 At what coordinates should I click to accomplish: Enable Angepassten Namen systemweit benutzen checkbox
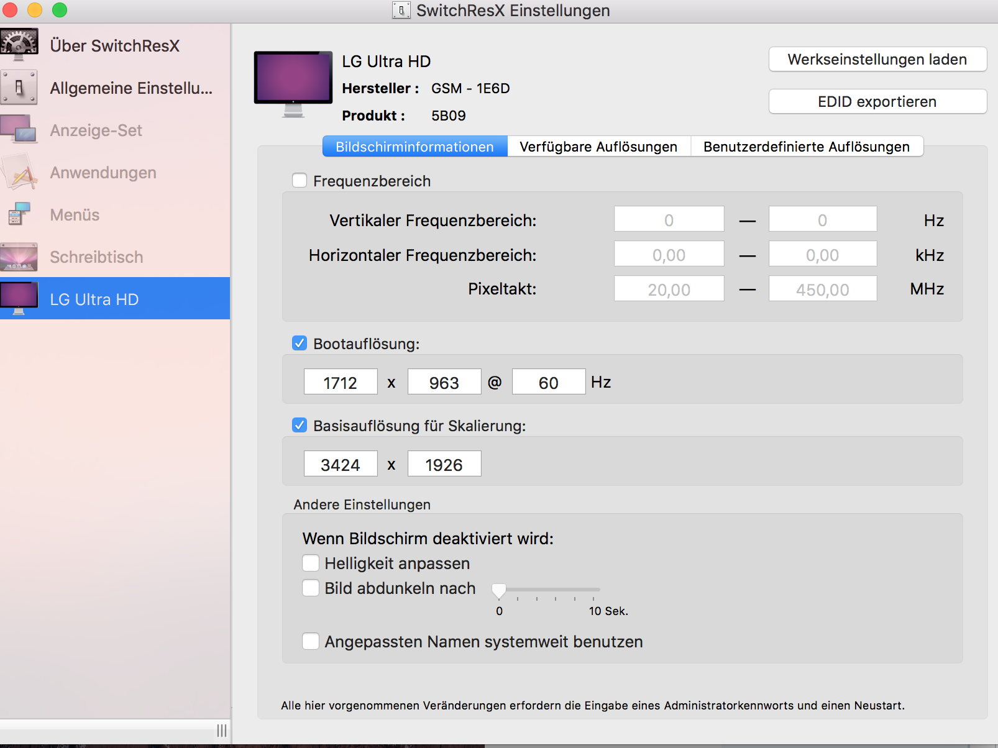tap(311, 641)
